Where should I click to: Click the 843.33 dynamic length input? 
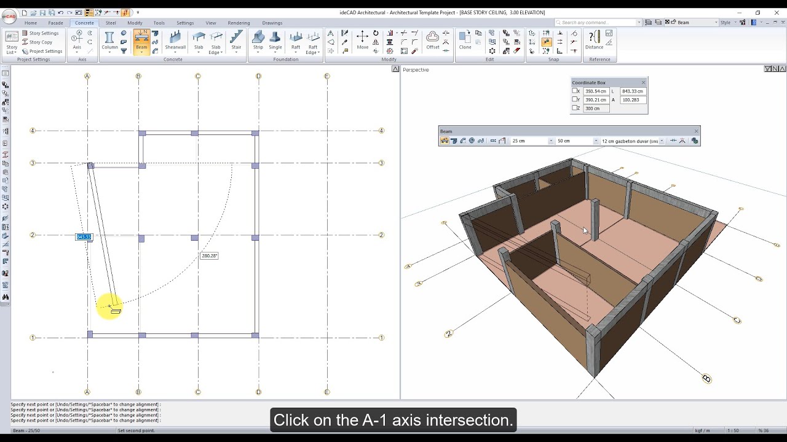point(84,237)
